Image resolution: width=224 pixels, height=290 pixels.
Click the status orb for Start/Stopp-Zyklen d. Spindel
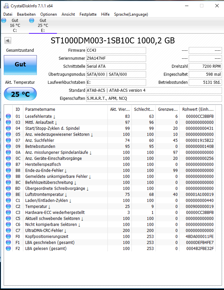8,128
